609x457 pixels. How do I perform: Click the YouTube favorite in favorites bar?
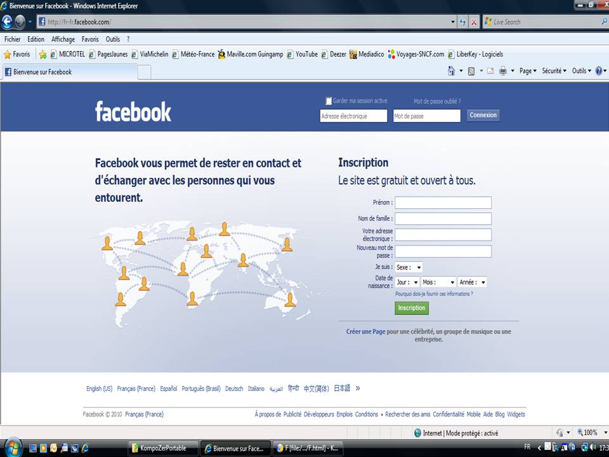point(302,55)
